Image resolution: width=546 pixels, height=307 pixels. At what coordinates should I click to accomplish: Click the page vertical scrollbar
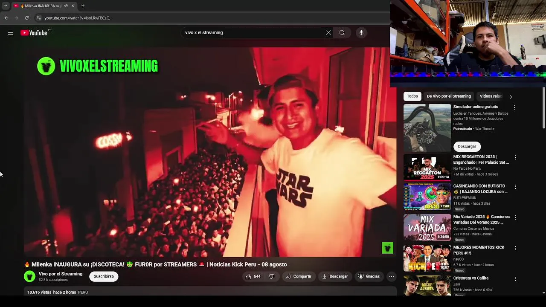(543, 108)
